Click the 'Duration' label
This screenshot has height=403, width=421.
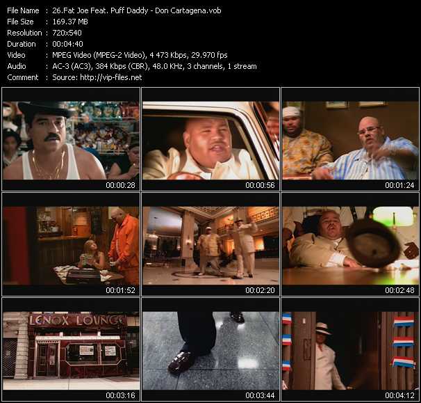coord(22,44)
